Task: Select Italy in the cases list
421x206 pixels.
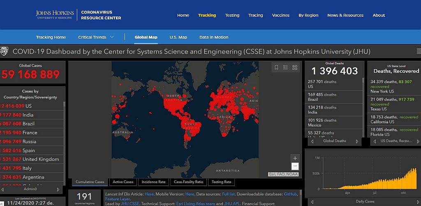Action: coord(32,168)
